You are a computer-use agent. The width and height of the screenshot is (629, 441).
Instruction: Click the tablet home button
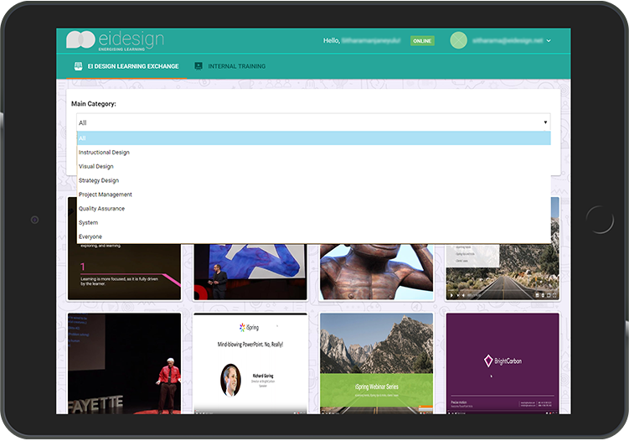(x=600, y=220)
